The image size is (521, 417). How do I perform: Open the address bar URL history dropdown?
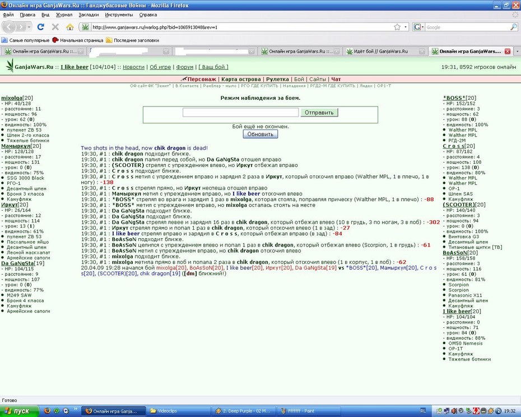point(406,27)
